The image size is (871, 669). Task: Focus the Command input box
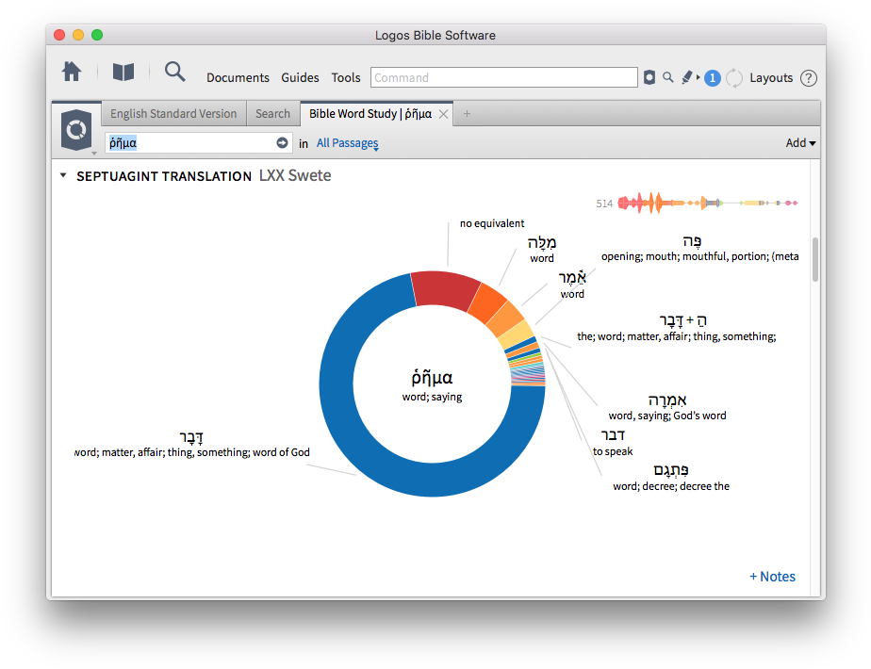click(x=503, y=77)
